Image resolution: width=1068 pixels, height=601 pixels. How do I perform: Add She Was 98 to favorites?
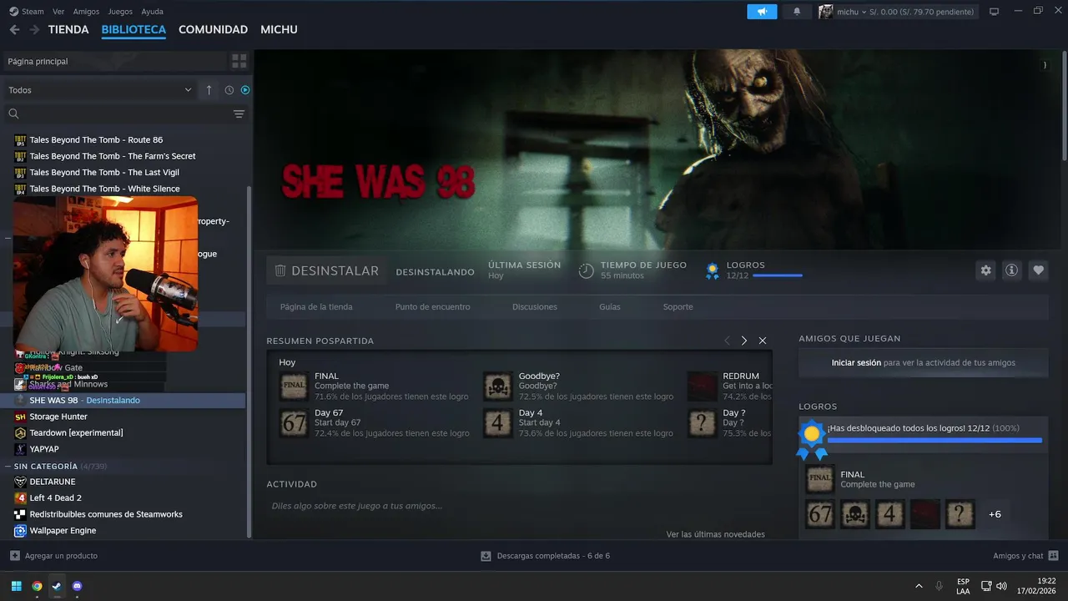coord(1038,270)
